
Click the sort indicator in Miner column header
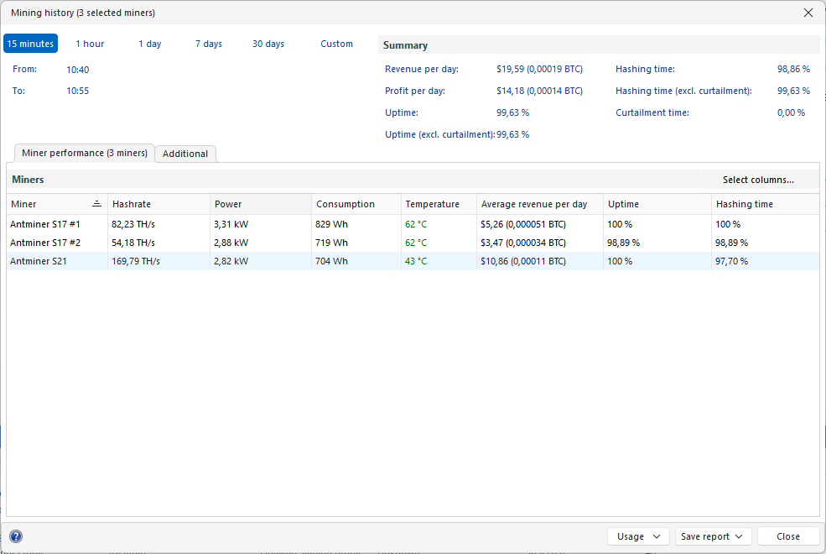(96, 203)
